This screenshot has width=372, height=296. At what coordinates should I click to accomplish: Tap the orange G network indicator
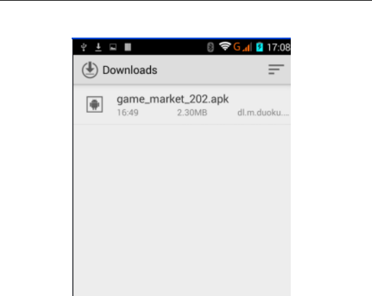(237, 46)
